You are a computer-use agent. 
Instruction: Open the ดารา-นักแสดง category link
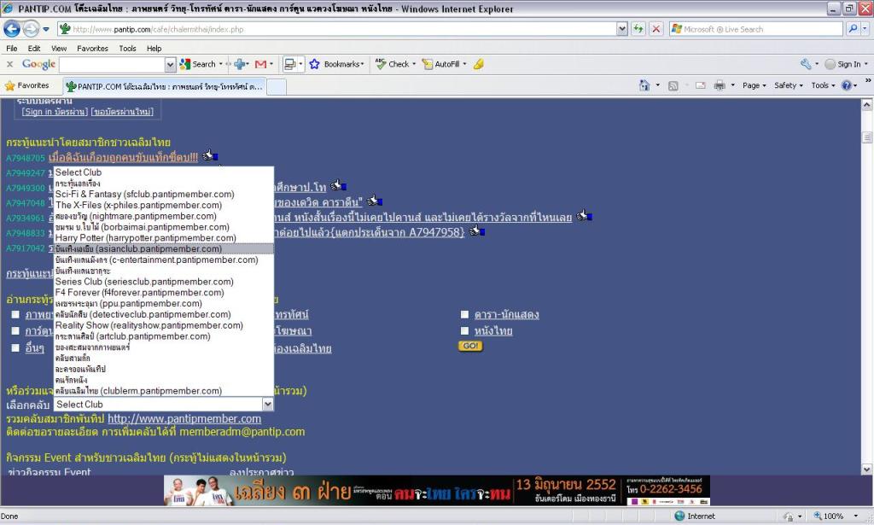(507, 314)
